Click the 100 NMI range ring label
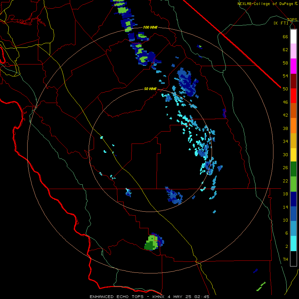Image resolution: width=299 pixels, height=299 pixels. tap(150, 28)
